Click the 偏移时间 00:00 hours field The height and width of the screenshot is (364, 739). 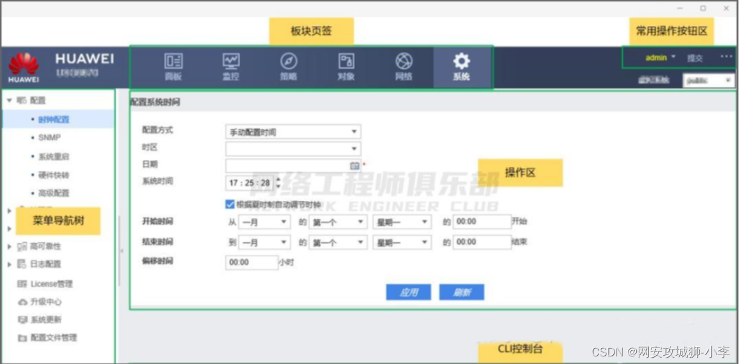[x=251, y=263]
